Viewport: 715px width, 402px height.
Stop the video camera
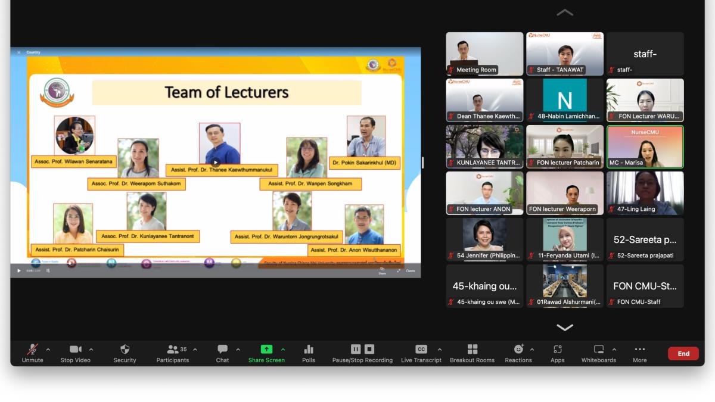(x=76, y=353)
